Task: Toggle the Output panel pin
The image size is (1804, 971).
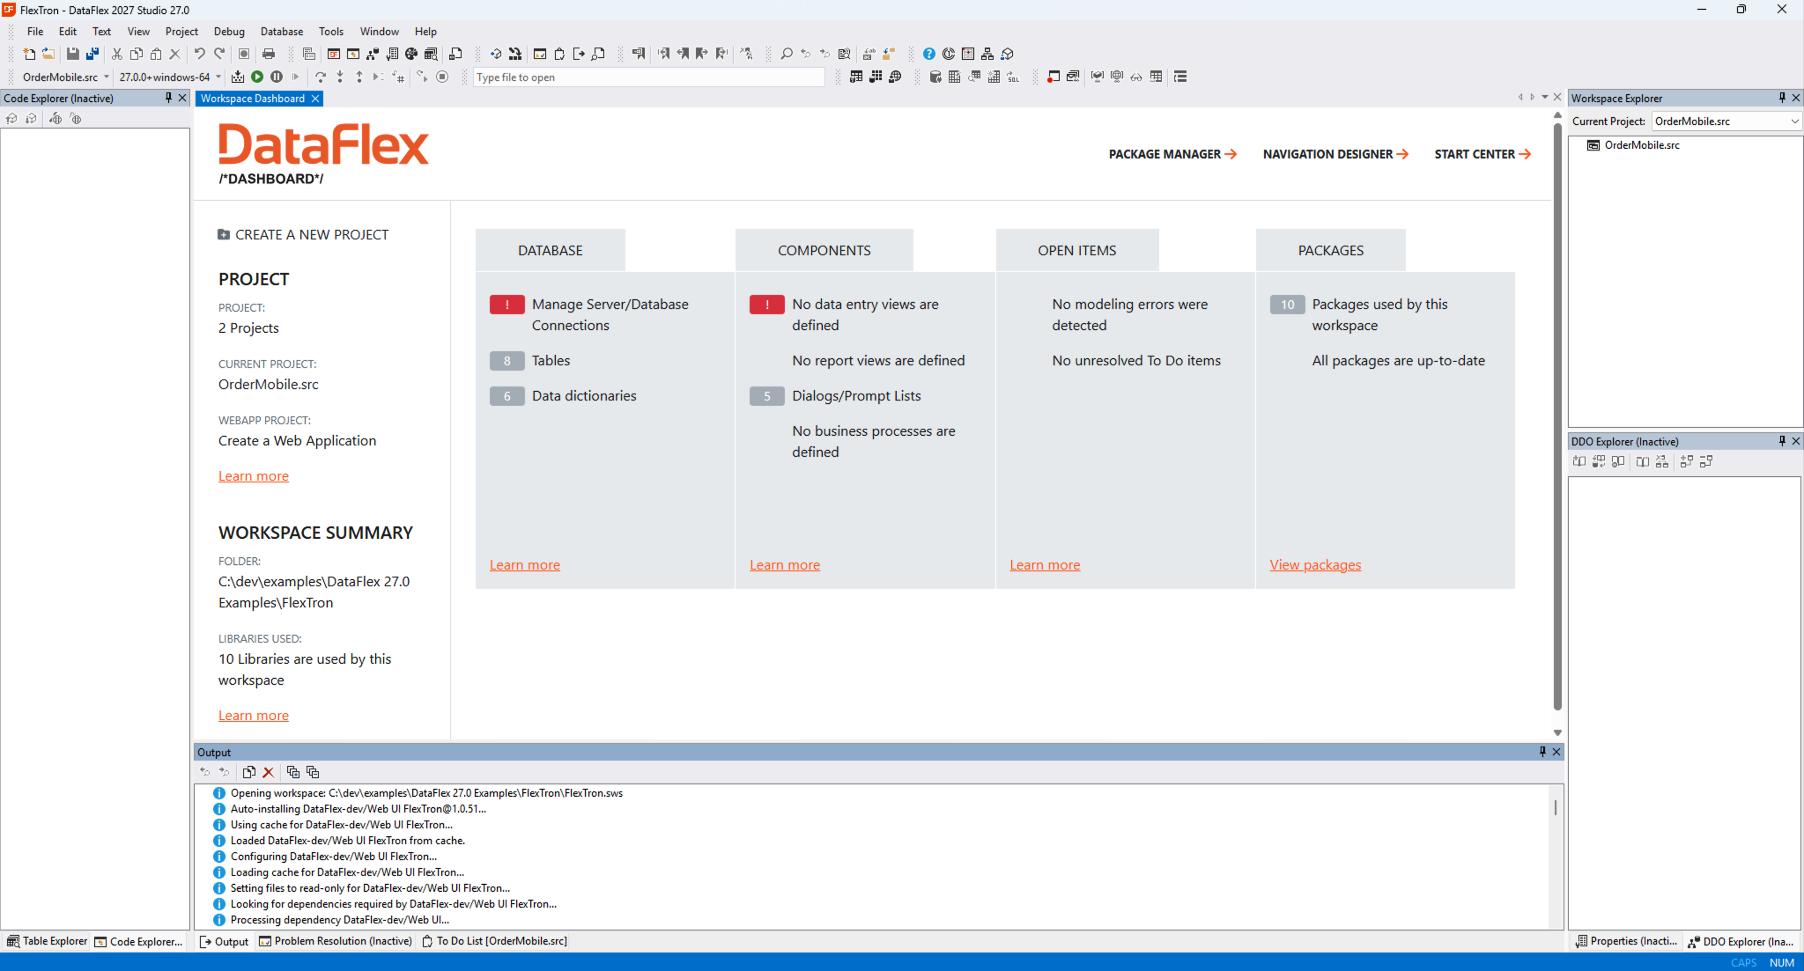Action: [x=1542, y=752]
